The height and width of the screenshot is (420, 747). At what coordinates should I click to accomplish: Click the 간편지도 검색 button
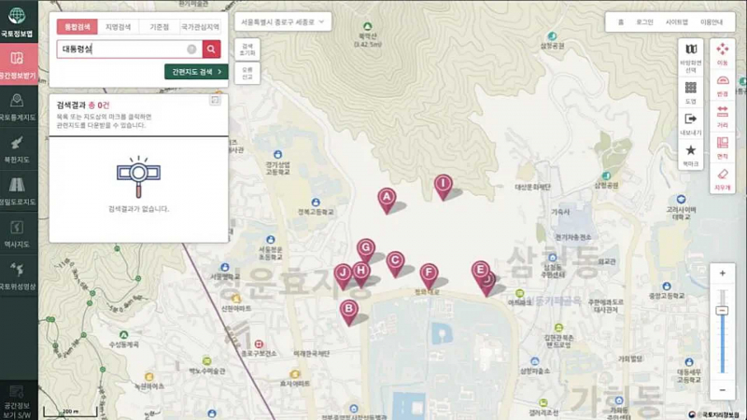[x=195, y=72]
